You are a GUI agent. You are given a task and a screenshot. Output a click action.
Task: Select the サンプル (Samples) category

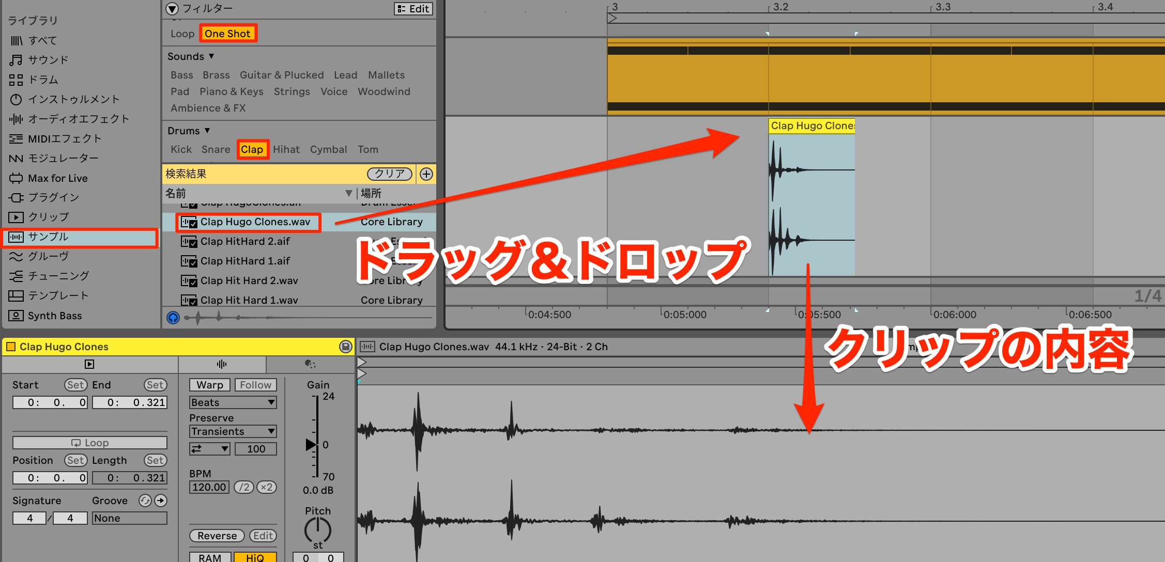[80, 237]
